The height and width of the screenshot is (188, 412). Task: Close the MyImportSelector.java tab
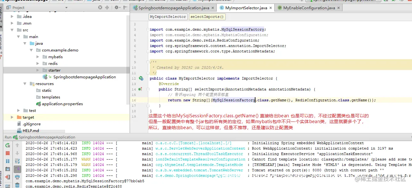point(271,8)
